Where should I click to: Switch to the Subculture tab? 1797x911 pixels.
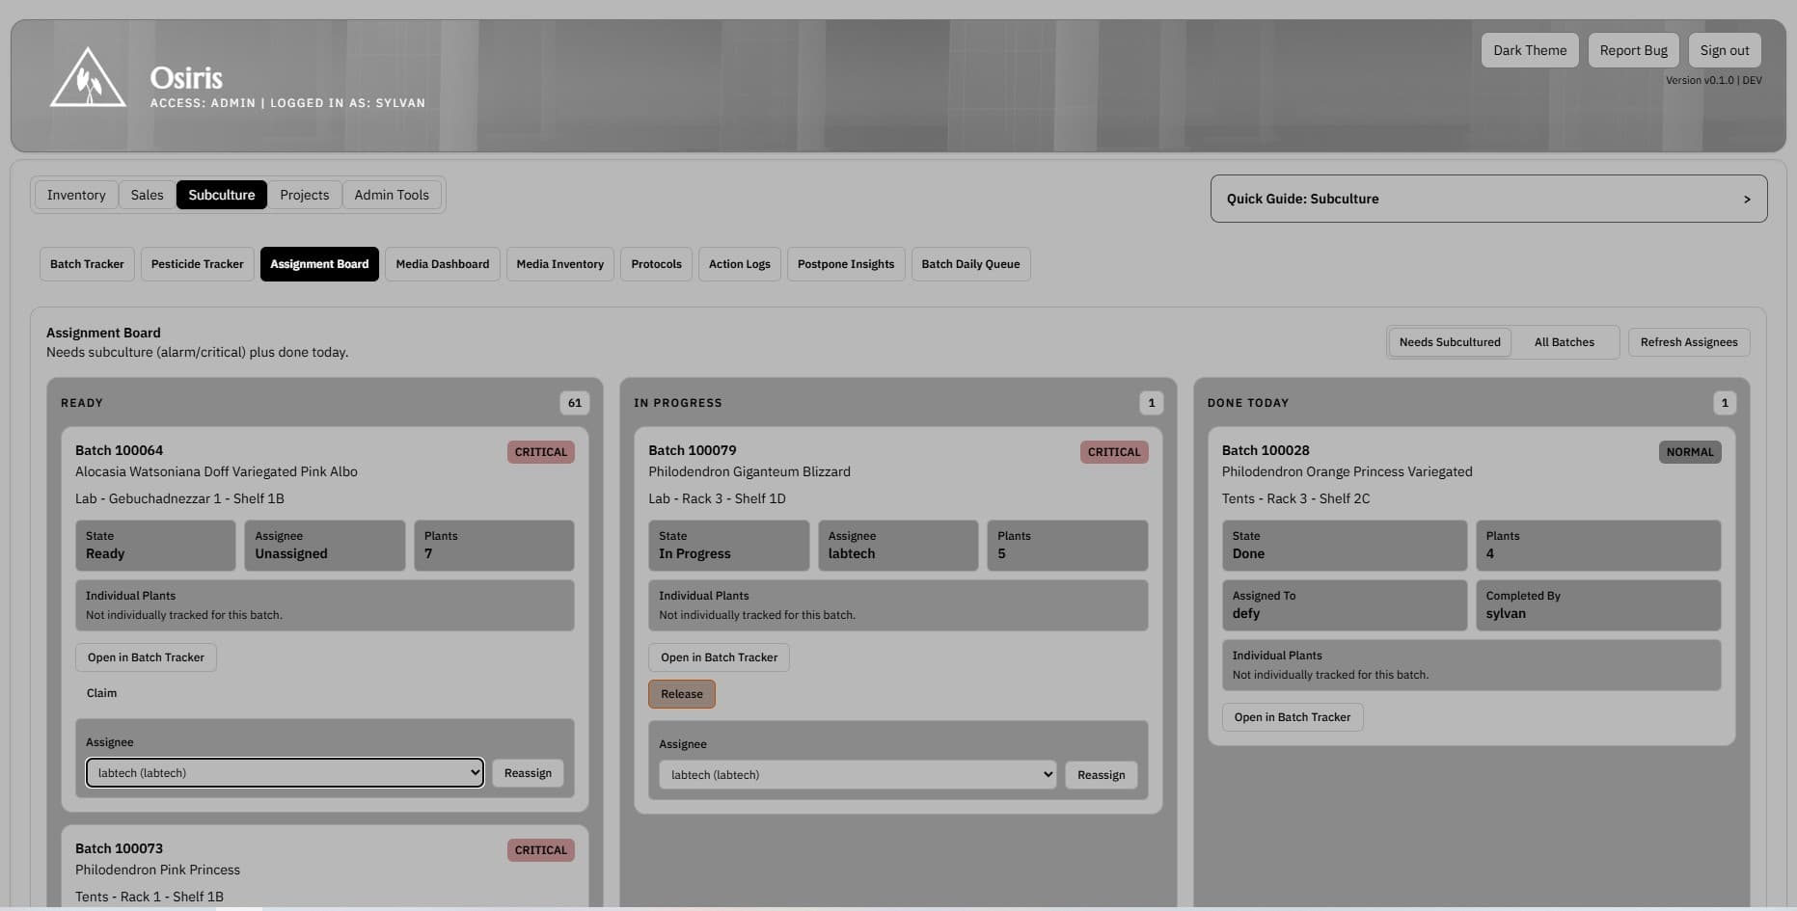point(221,194)
